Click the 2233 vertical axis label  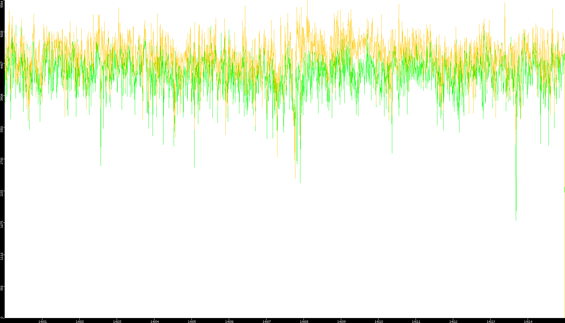pyautogui.click(x=2, y=192)
